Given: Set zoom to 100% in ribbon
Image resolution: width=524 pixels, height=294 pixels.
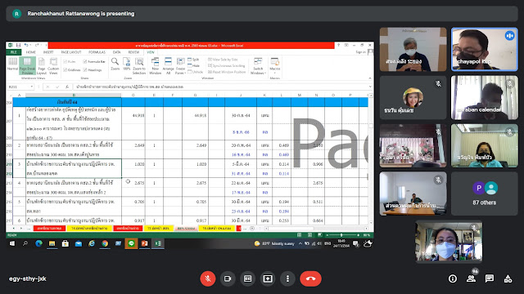Looking at the screenshot, I should pyautogui.click(x=126, y=64).
